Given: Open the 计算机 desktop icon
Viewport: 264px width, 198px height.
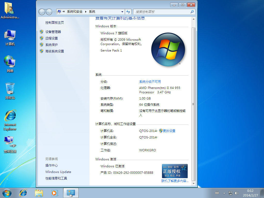Looking at the screenshot, I should click(x=10, y=38).
